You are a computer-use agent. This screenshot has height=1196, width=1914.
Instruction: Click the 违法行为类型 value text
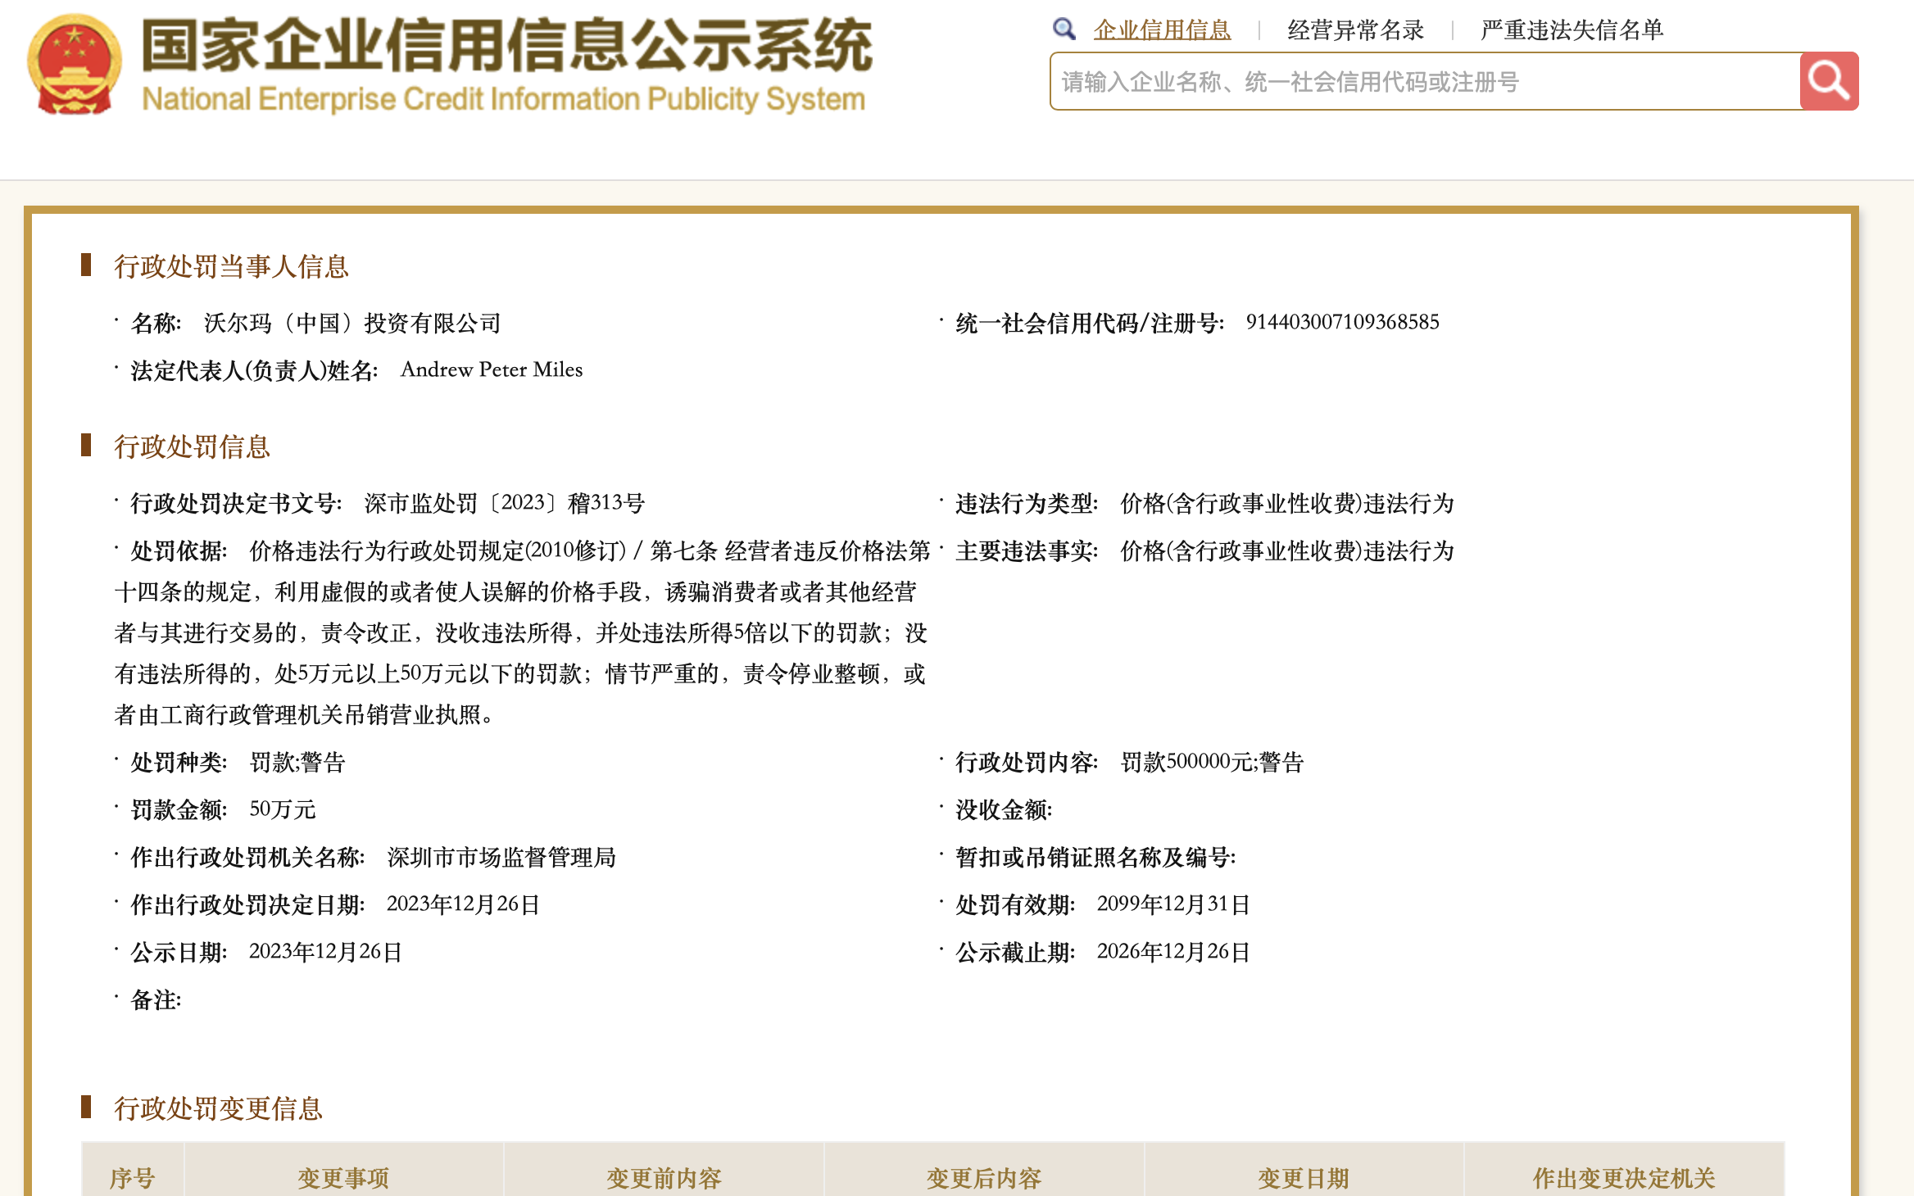(x=1286, y=503)
